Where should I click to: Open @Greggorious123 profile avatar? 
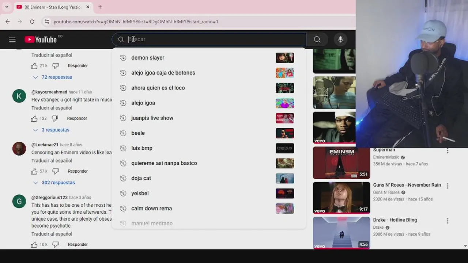pos(19,201)
